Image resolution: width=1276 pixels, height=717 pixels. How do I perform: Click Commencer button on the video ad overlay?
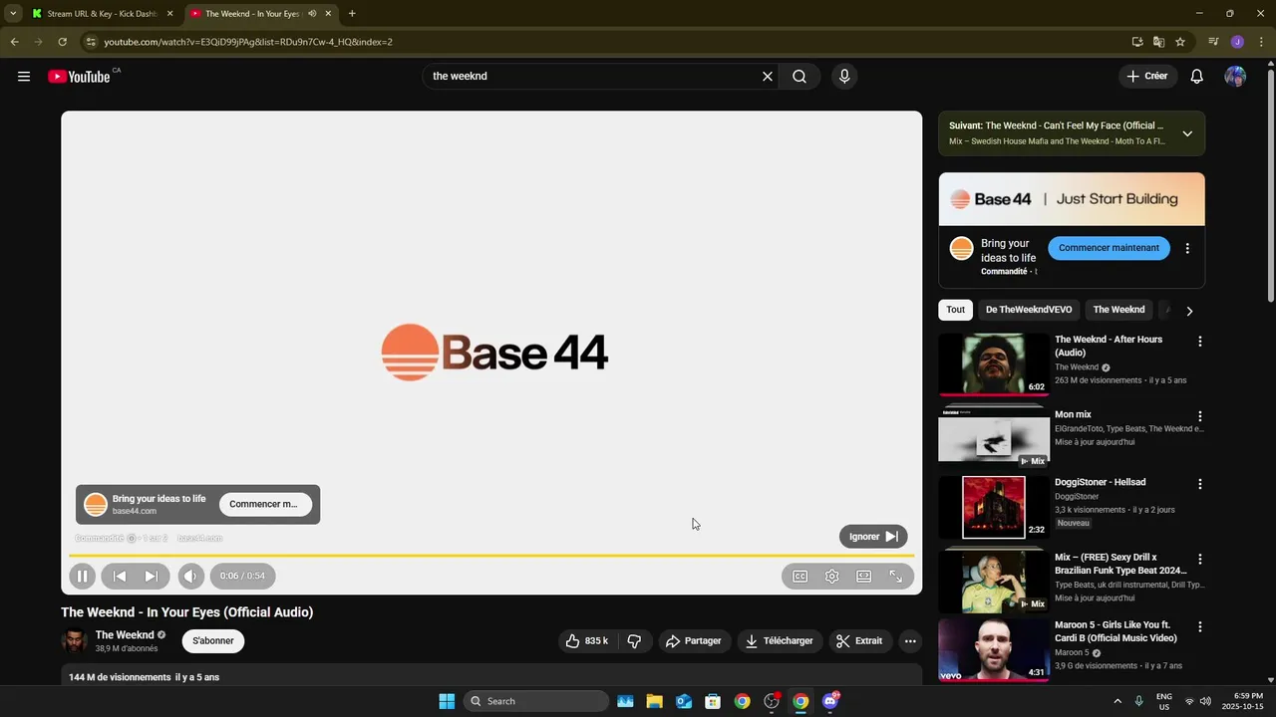(x=264, y=504)
